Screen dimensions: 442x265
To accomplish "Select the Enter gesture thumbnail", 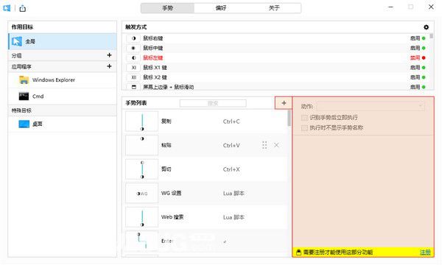I will click(141, 241).
